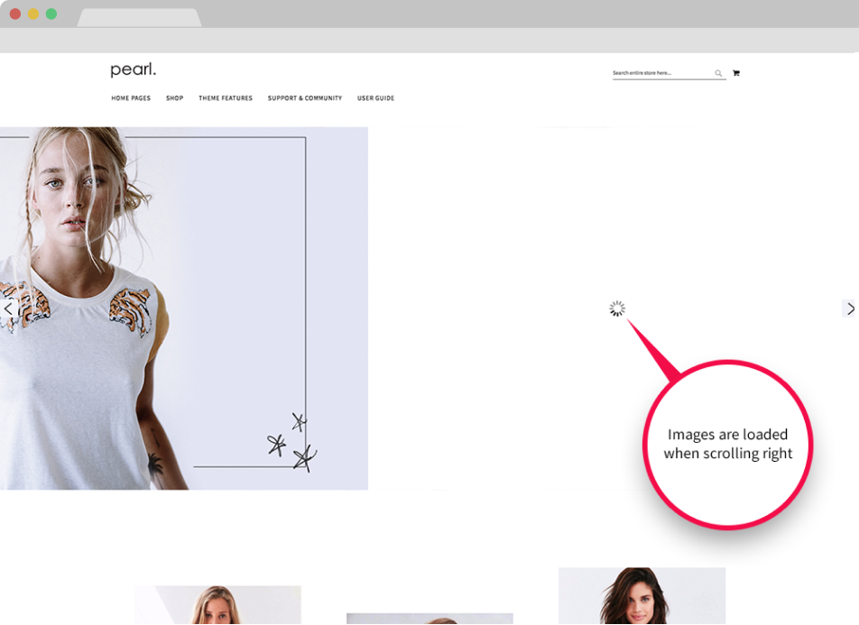Open the bottom middle product thumbnail
Screen dimensions: 859x625
click(x=429, y=618)
